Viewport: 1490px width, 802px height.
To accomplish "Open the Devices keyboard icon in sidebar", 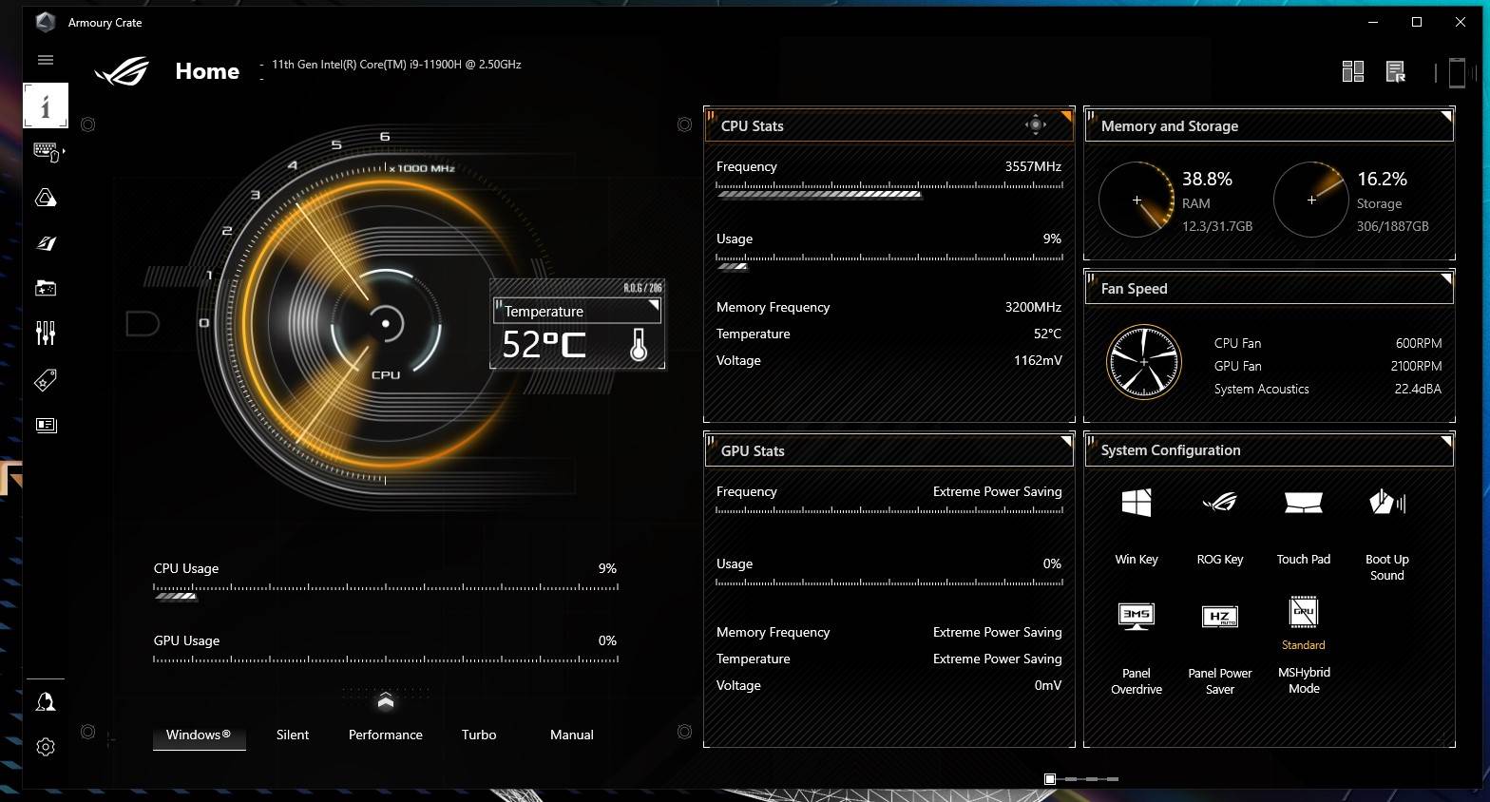I will pos(46,151).
